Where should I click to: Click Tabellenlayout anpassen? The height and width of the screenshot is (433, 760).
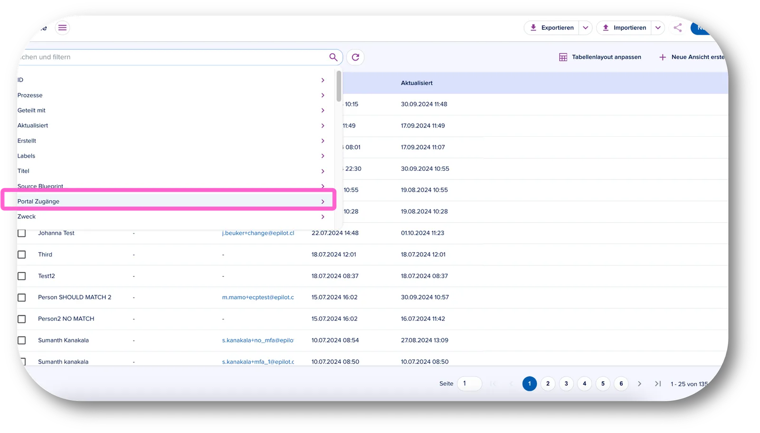600,57
